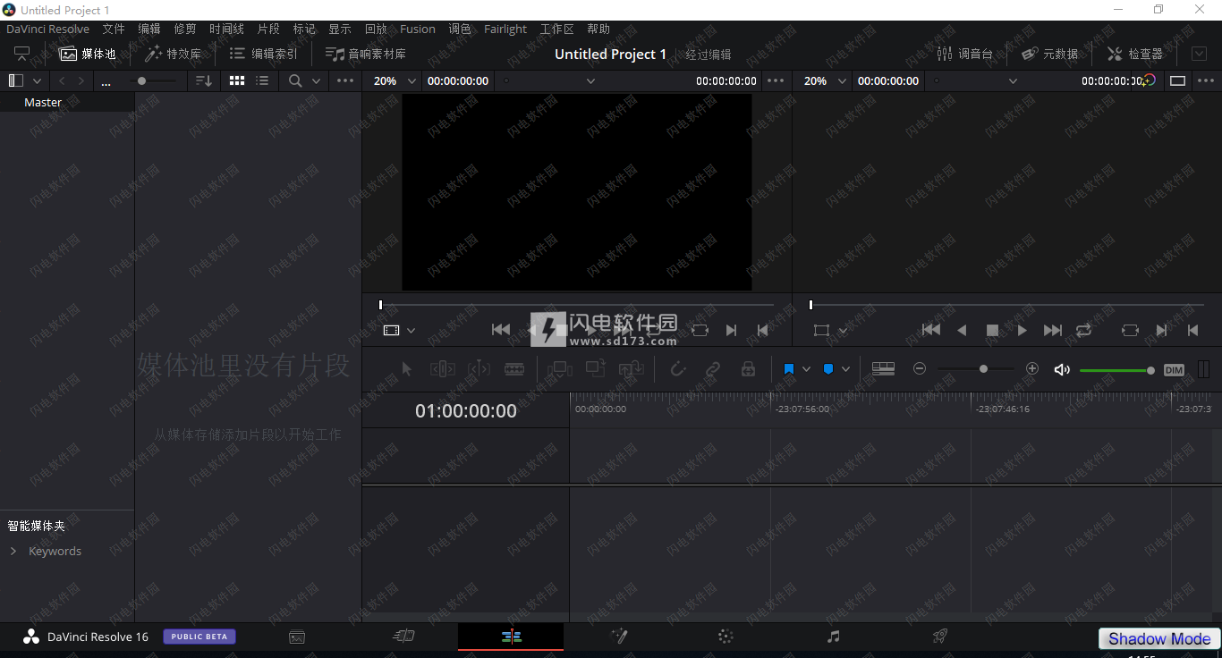Open the source viewer clip name dropdown
Screen dimensions: 1222x658
point(590,80)
